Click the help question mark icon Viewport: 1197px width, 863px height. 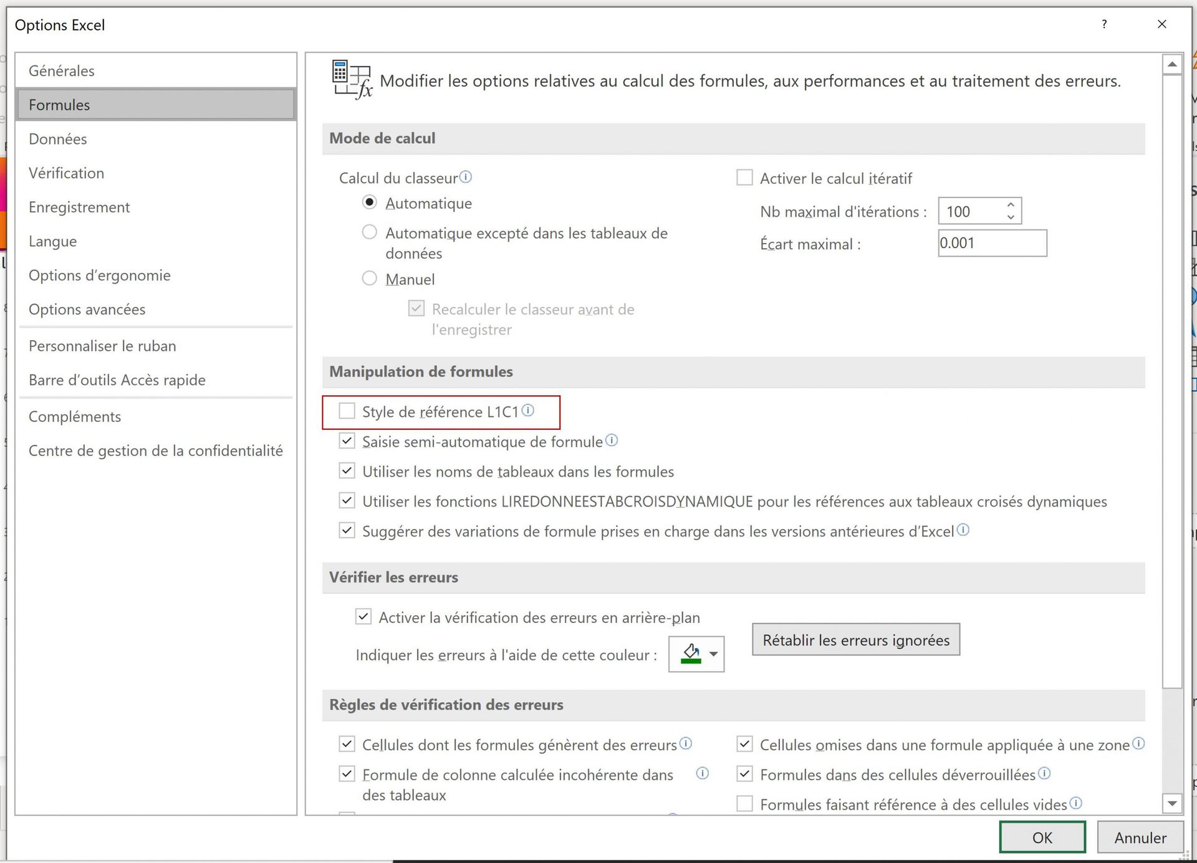(1104, 24)
